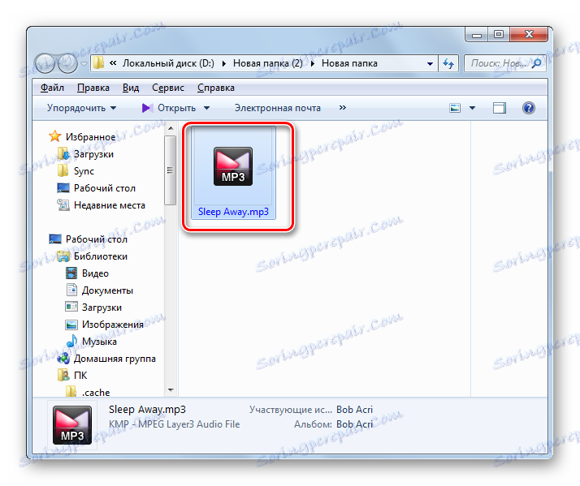Open the view options dropdown arrow
Screen dimensions: 580x486
pos(472,108)
